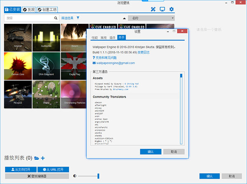The width and height of the screenshot is (247, 184).
Task: Minimize the 设置 settings dialog
Action: [x=168, y=31]
